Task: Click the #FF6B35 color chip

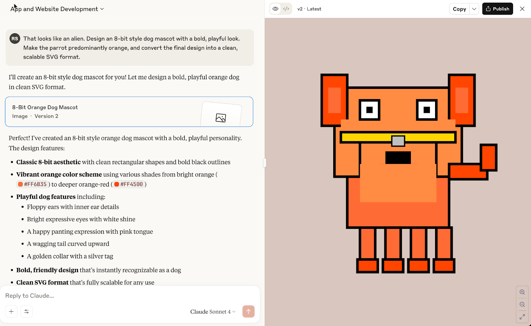Action: pyautogui.click(x=33, y=184)
